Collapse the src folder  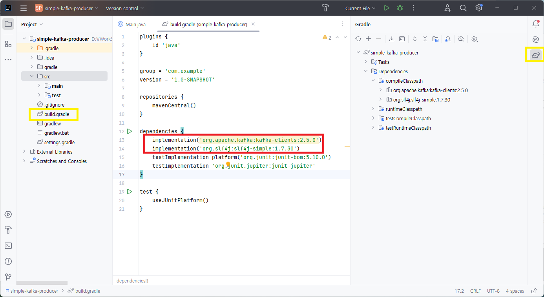[32, 76]
